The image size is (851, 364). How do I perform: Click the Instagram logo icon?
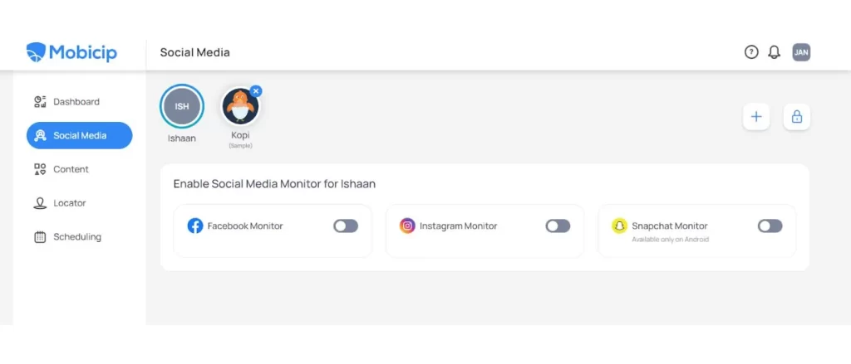click(x=407, y=226)
